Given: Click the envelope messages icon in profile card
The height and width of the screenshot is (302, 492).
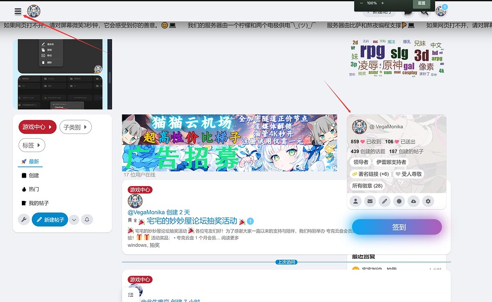Looking at the screenshot, I should (370, 201).
